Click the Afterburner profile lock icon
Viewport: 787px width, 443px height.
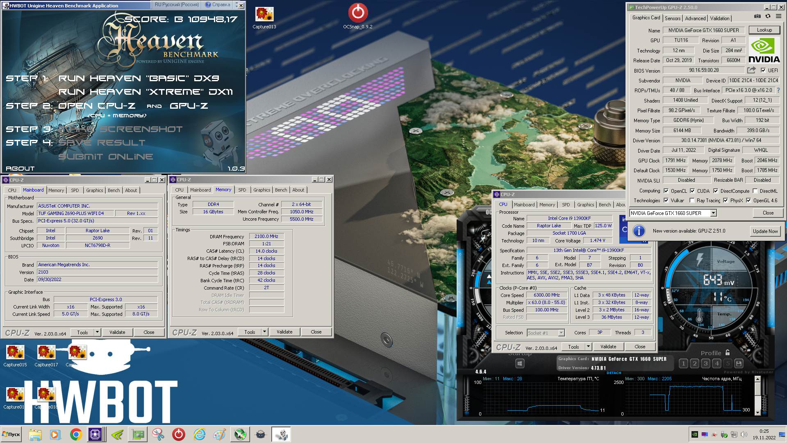728,352
